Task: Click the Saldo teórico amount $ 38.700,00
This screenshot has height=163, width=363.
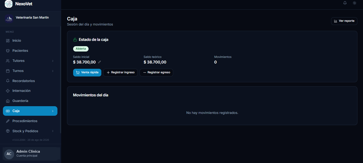Action: tap(155, 62)
